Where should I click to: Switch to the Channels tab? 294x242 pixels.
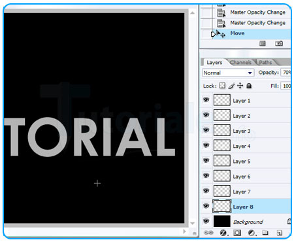click(x=240, y=63)
